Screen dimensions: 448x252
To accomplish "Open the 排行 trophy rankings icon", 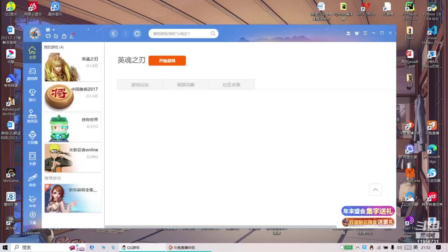I will click(x=32, y=95).
